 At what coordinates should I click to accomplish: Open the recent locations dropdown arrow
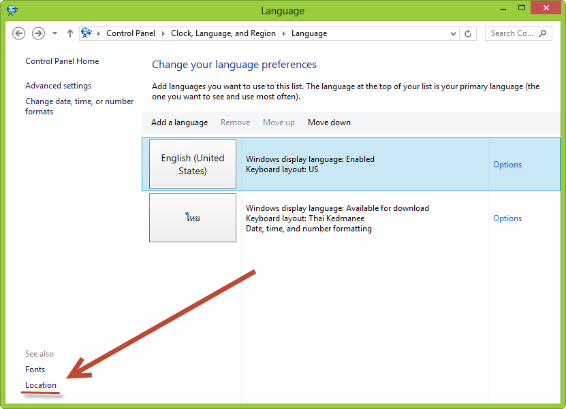click(55, 33)
